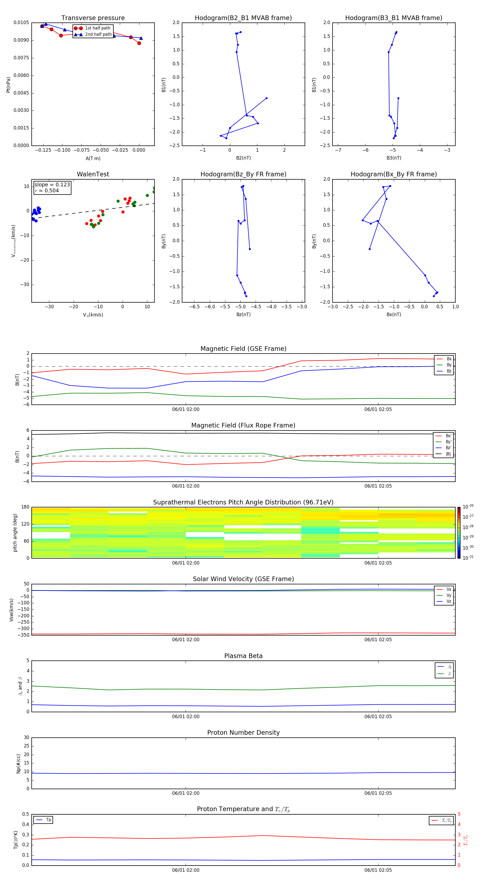The image size is (487, 894).
Task: Select the red 'Te/Tp' legend entry
Action: (441, 820)
